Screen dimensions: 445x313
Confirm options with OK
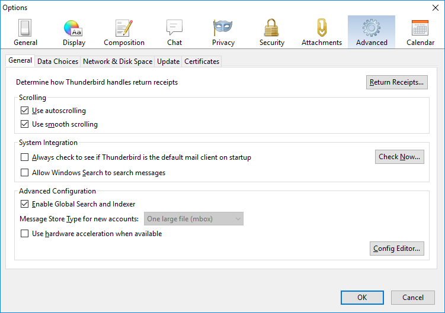[362, 298]
